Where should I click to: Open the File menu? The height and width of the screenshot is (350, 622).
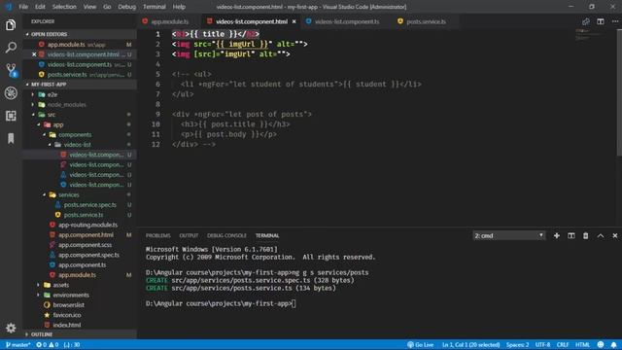[x=23, y=7]
